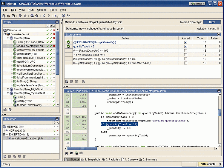Click the binoculars find icon below source code
This screenshot has width=224, height=168.
pyautogui.click(x=67, y=153)
